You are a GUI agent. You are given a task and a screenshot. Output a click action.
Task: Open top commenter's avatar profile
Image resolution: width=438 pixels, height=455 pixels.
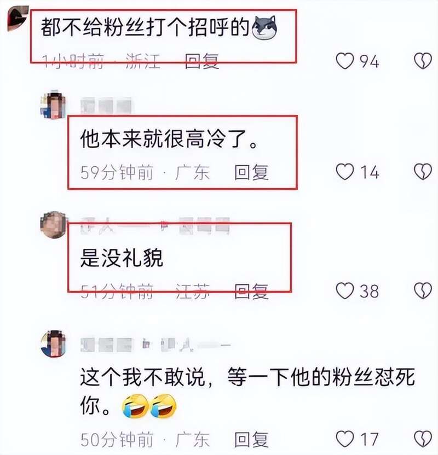pos(18,18)
